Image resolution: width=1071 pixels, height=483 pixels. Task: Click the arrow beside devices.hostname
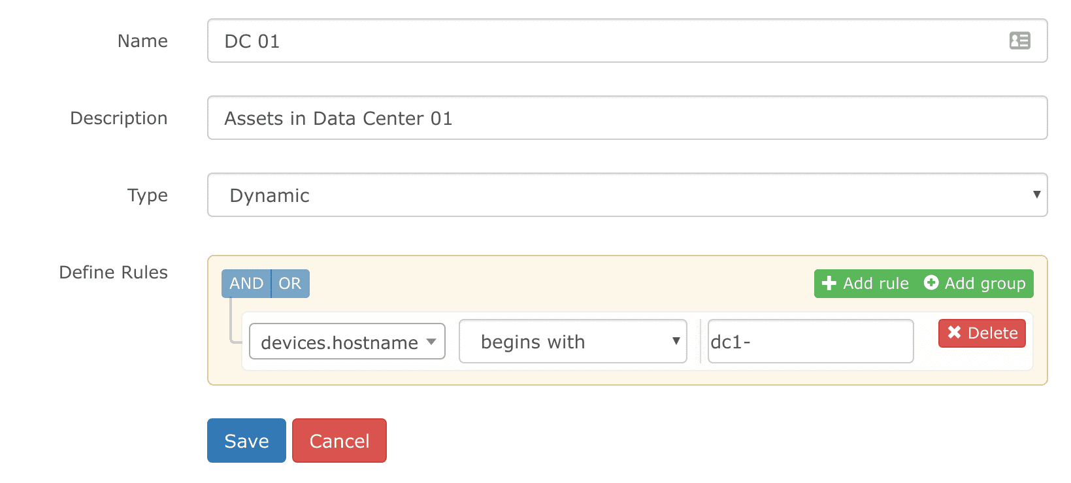(431, 341)
